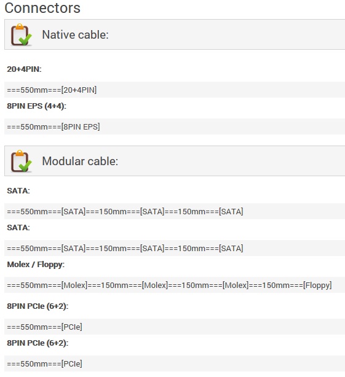
Task: Click the 20+4PIN bold label
Action: pyautogui.click(x=24, y=69)
